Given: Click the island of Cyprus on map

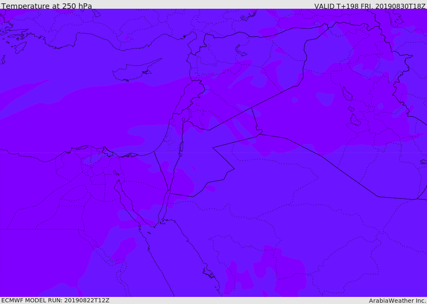Looking at the screenshot, I should click(x=137, y=70).
